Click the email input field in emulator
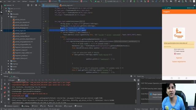 tap(179, 43)
